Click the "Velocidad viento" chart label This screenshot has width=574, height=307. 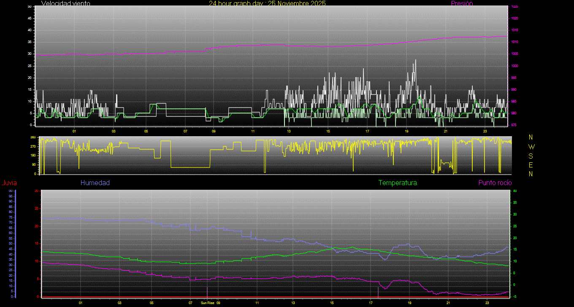click(65, 3)
